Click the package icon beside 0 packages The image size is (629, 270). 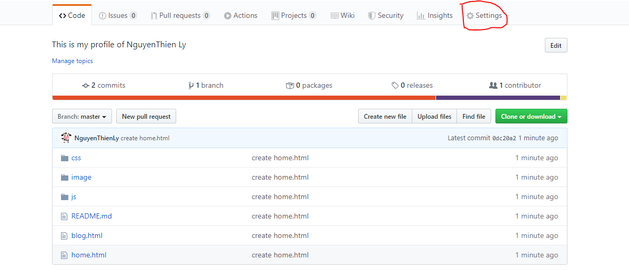[x=290, y=86]
